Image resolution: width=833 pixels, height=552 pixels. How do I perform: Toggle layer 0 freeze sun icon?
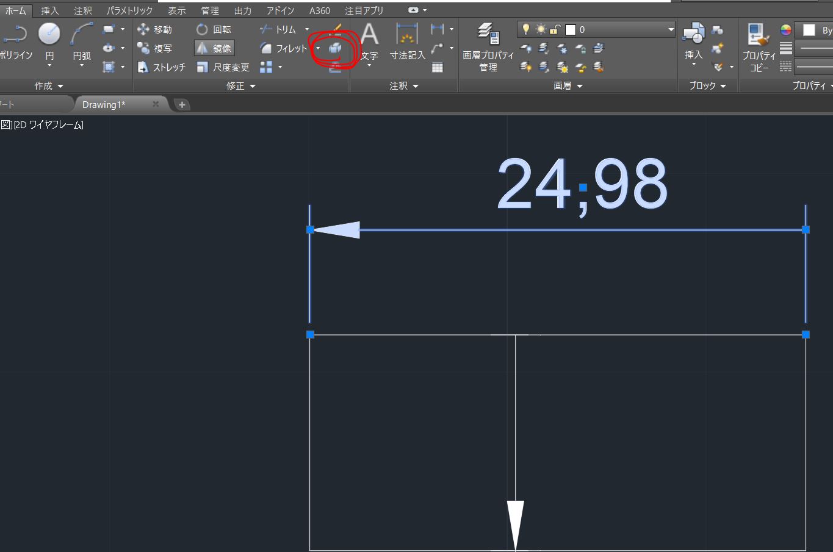pyautogui.click(x=541, y=29)
